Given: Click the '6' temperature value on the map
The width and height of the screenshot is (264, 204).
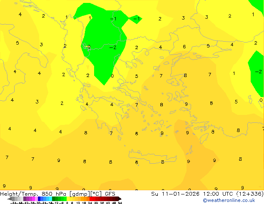Looking at the screenshot, I should point(184,47).
